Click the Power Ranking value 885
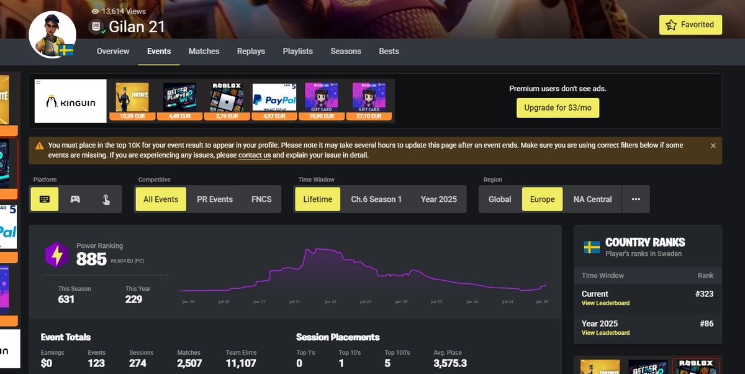This screenshot has height=374, width=745. point(91,259)
